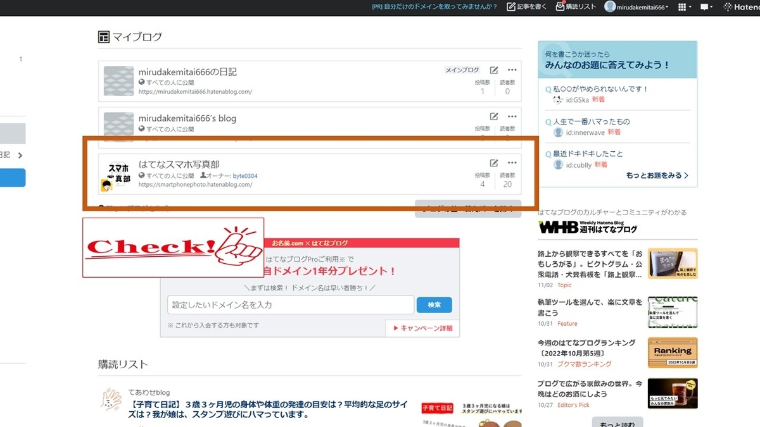Click the Hatena logo in the header
The image size is (760, 427).
coord(742,7)
